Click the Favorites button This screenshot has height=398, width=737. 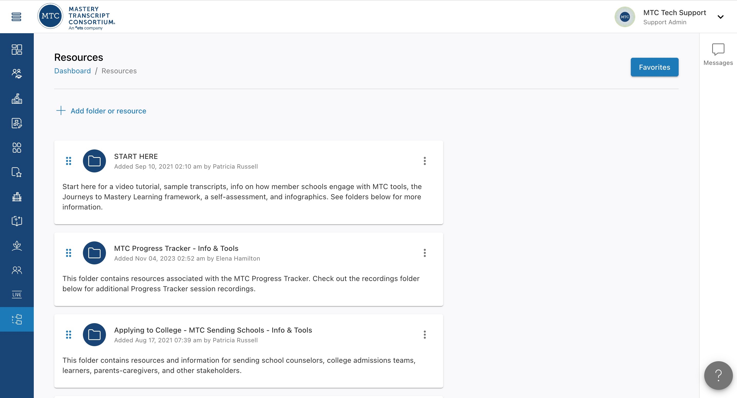point(654,67)
